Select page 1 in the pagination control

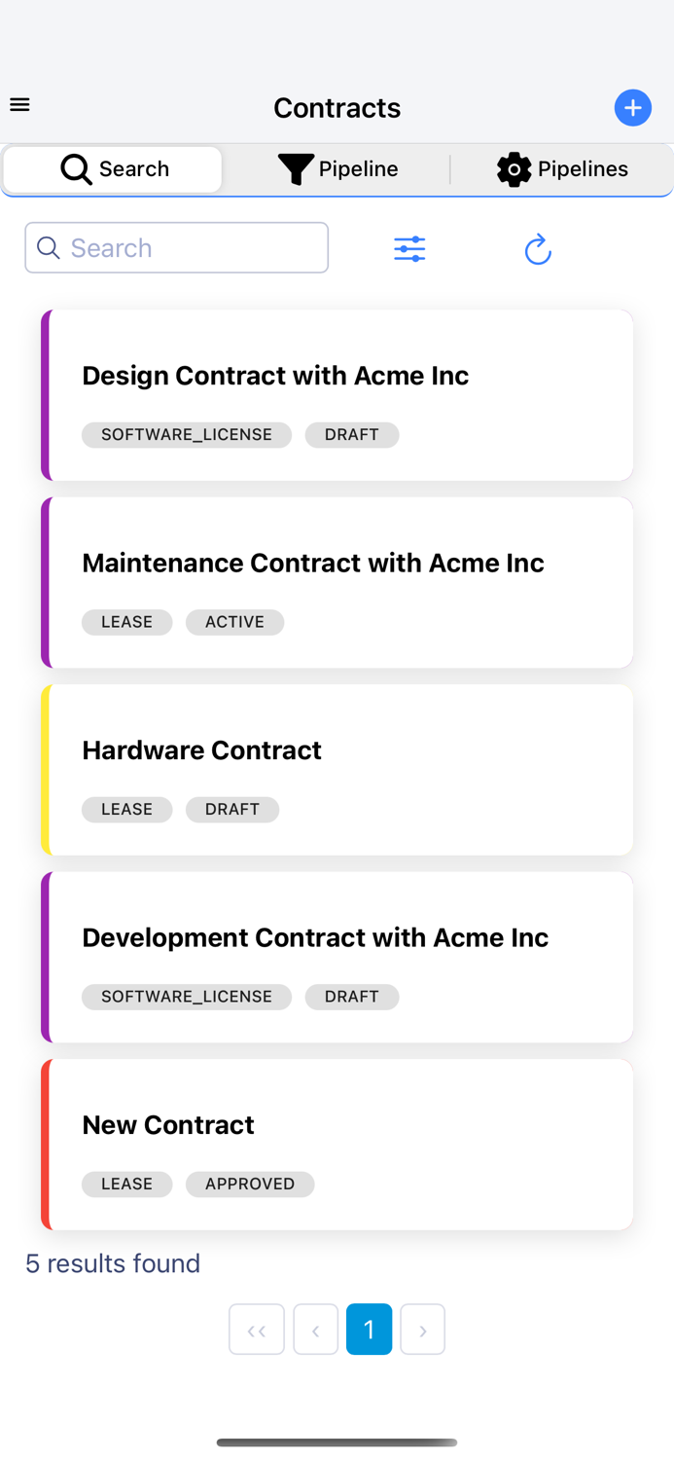click(x=369, y=1329)
